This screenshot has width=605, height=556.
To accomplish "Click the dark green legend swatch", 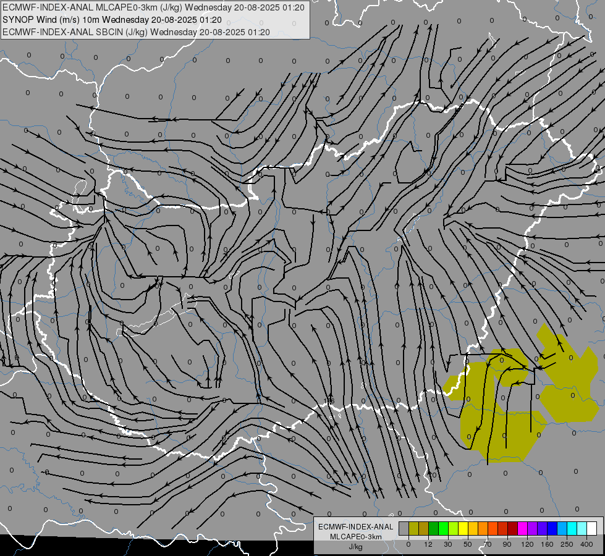I will point(434,528).
